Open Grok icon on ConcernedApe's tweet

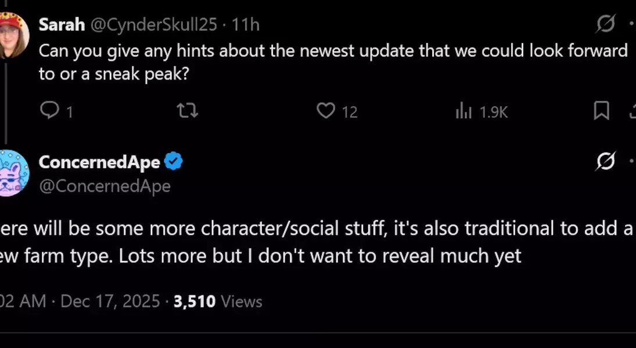tap(605, 162)
